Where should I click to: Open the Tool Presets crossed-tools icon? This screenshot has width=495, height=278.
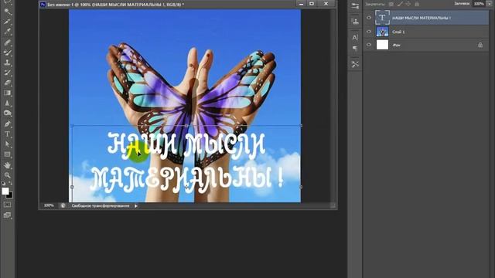[355, 64]
